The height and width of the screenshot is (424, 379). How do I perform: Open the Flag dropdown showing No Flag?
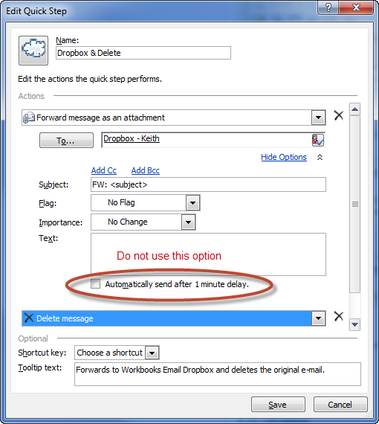pyautogui.click(x=193, y=202)
